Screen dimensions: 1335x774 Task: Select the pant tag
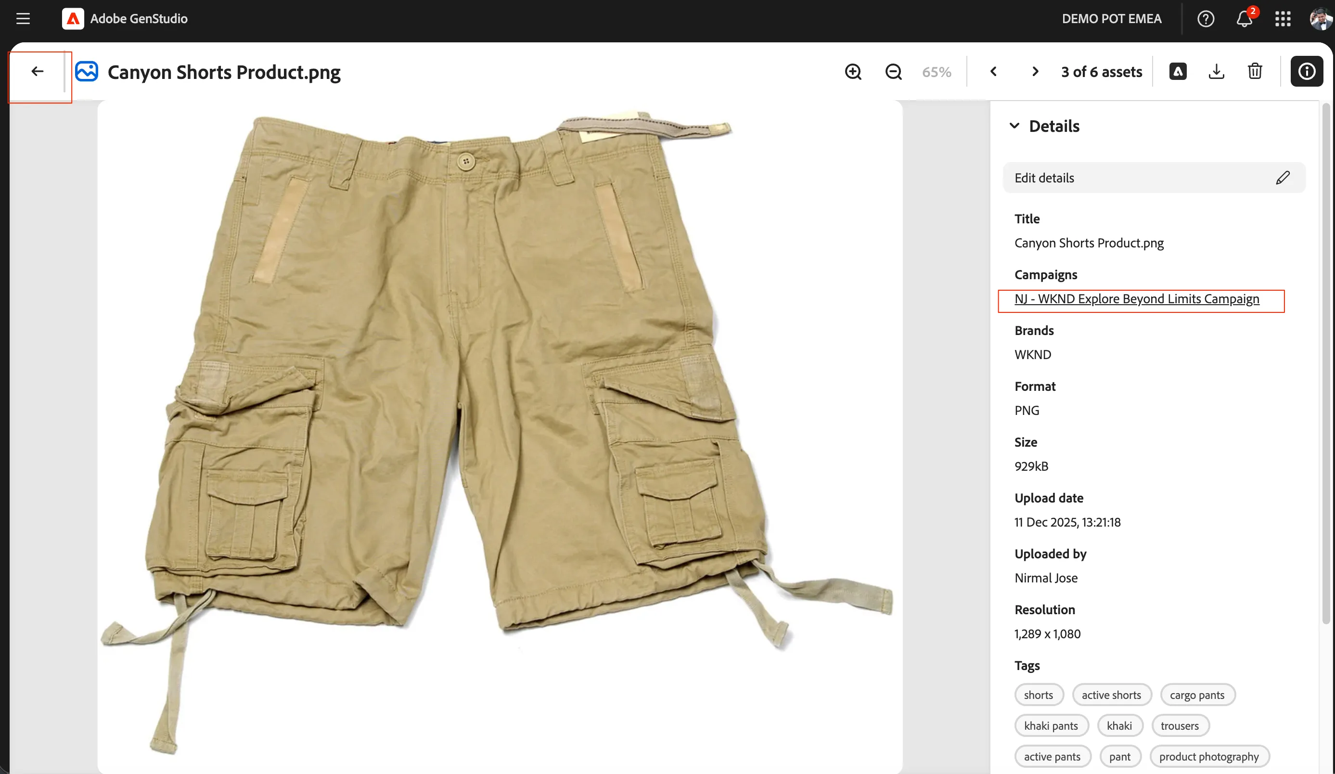point(1120,757)
